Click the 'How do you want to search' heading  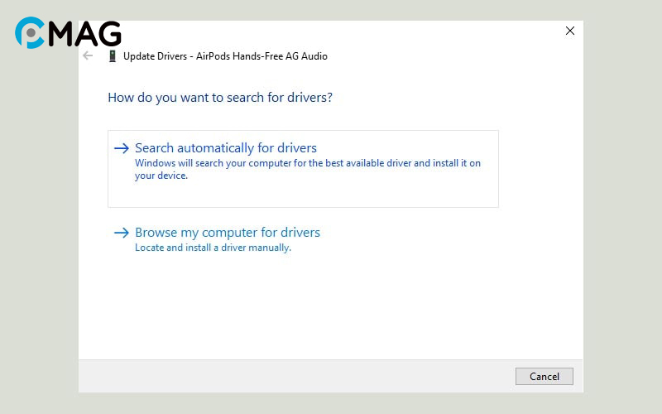(x=220, y=98)
